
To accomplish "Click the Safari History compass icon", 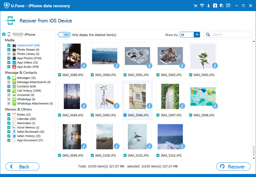I will 14,136.
